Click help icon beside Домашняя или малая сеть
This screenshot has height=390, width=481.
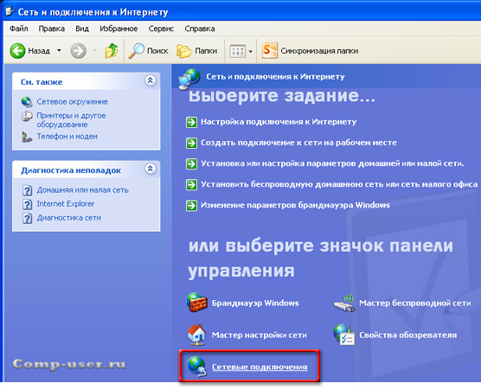point(28,190)
